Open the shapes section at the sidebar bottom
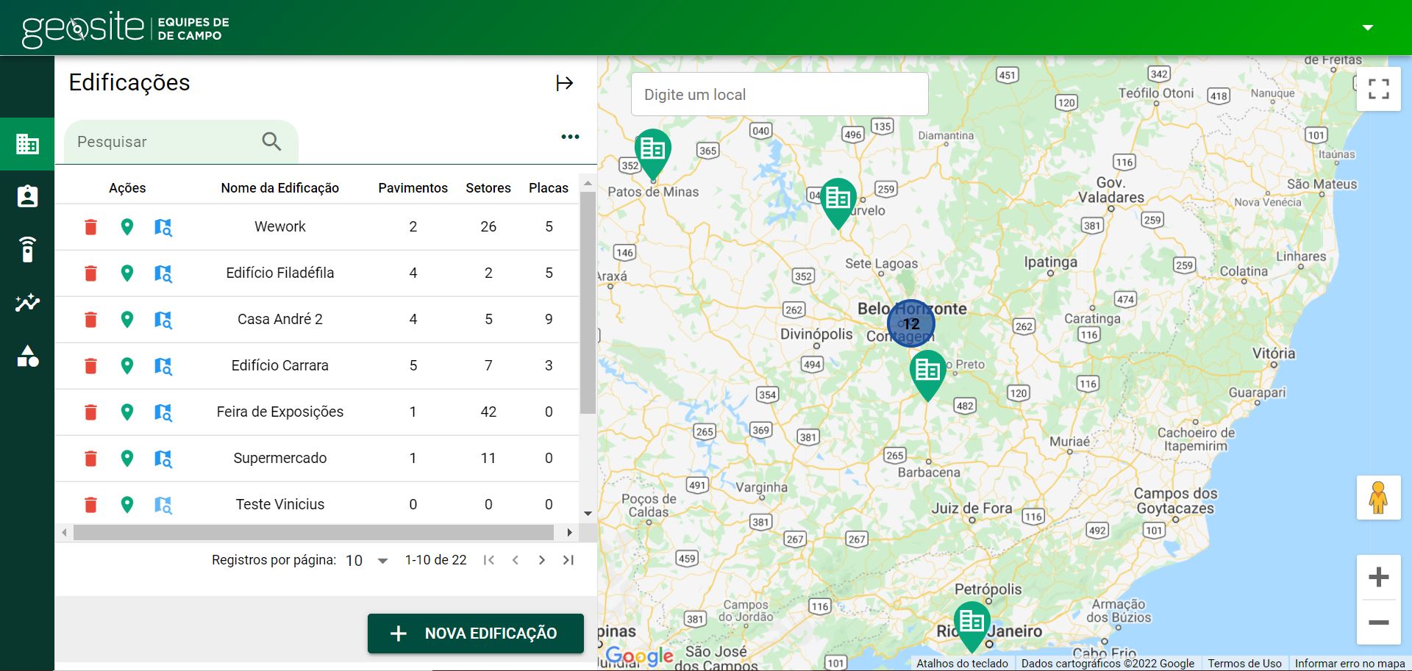 tap(27, 356)
